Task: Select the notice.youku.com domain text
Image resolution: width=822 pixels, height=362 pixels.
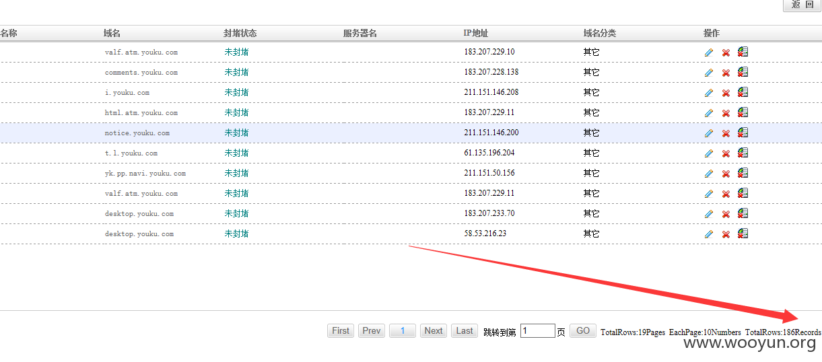Action: (x=137, y=133)
